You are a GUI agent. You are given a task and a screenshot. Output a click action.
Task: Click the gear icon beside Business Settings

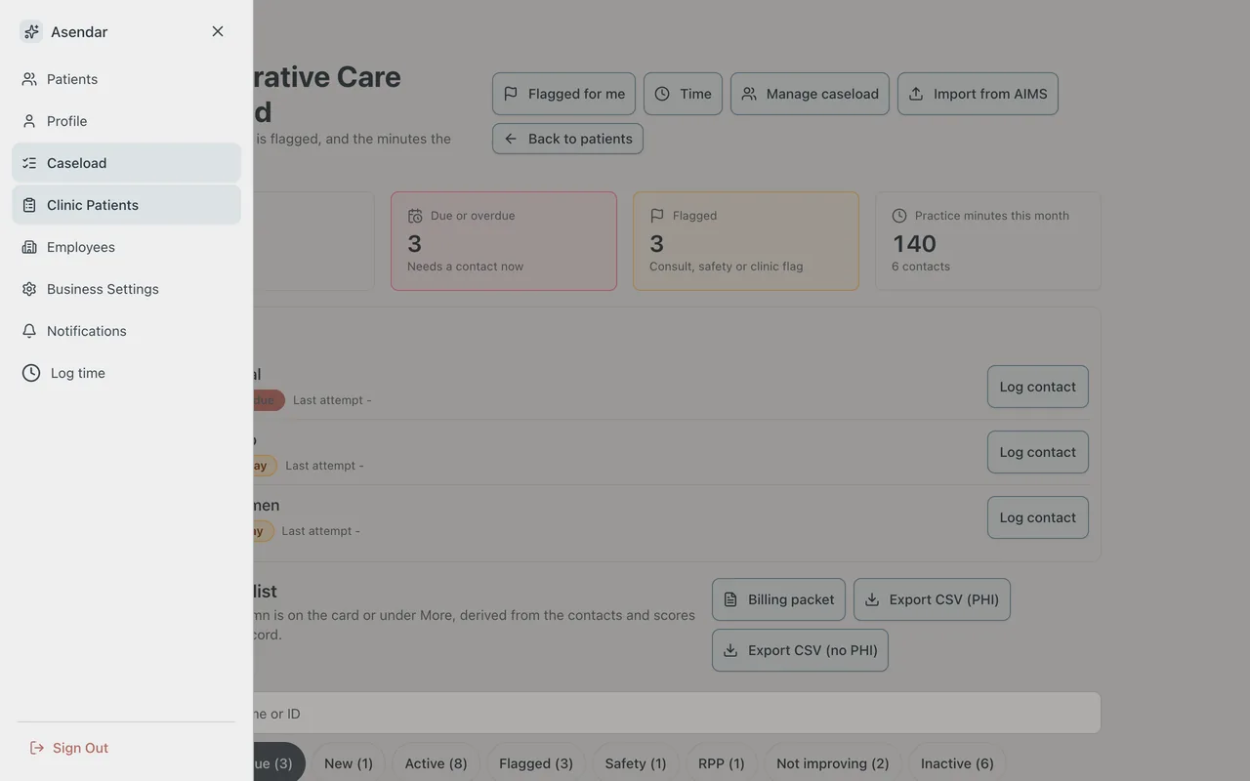29,289
